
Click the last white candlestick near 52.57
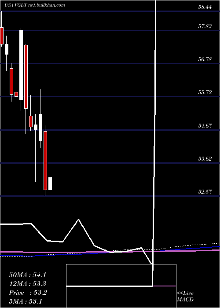pyautogui.click(x=50, y=183)
